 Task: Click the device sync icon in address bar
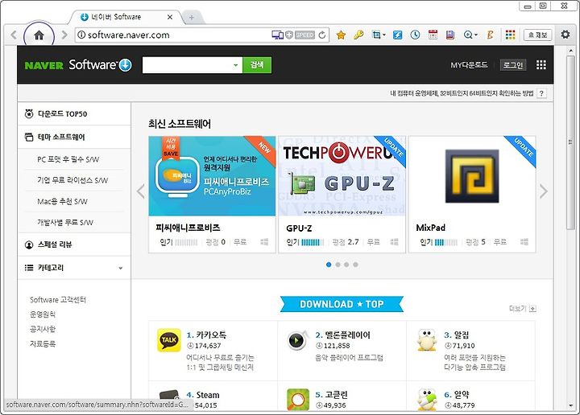coord(277,35)
